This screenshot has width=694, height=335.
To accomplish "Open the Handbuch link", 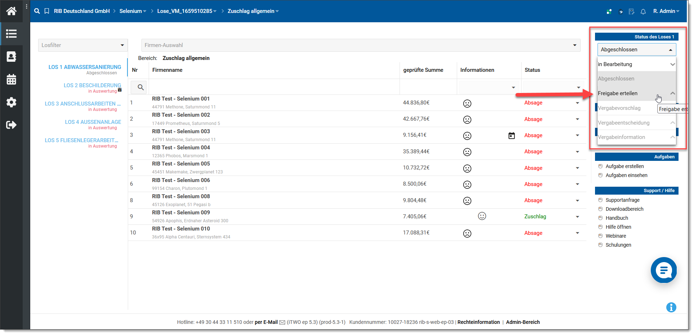I will coord(617,218).
